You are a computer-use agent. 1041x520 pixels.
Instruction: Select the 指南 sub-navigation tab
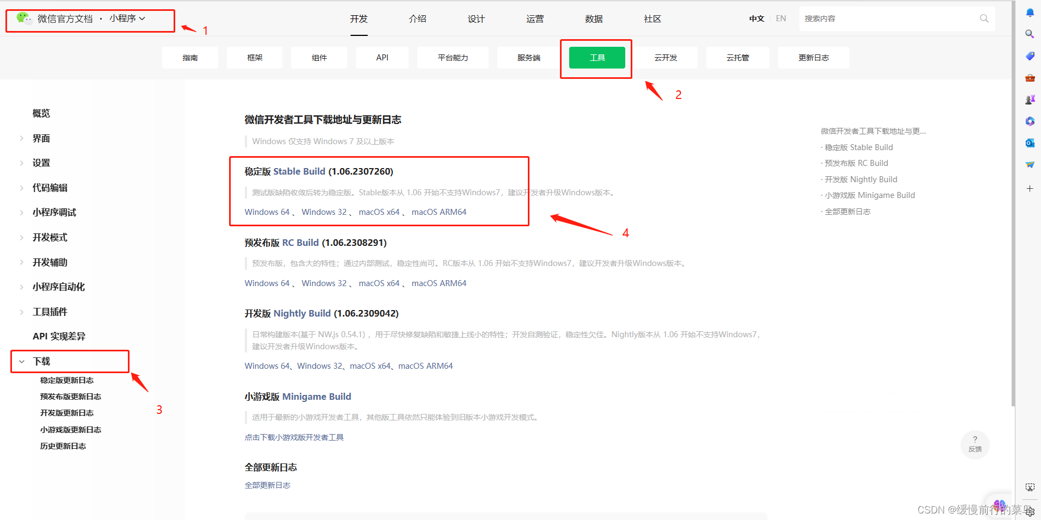pyautogui.click(x=190, y=58)
